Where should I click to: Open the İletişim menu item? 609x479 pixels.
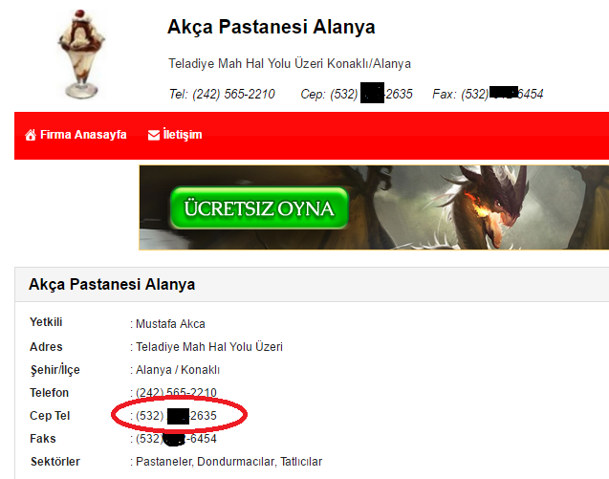tap(175, 135)
